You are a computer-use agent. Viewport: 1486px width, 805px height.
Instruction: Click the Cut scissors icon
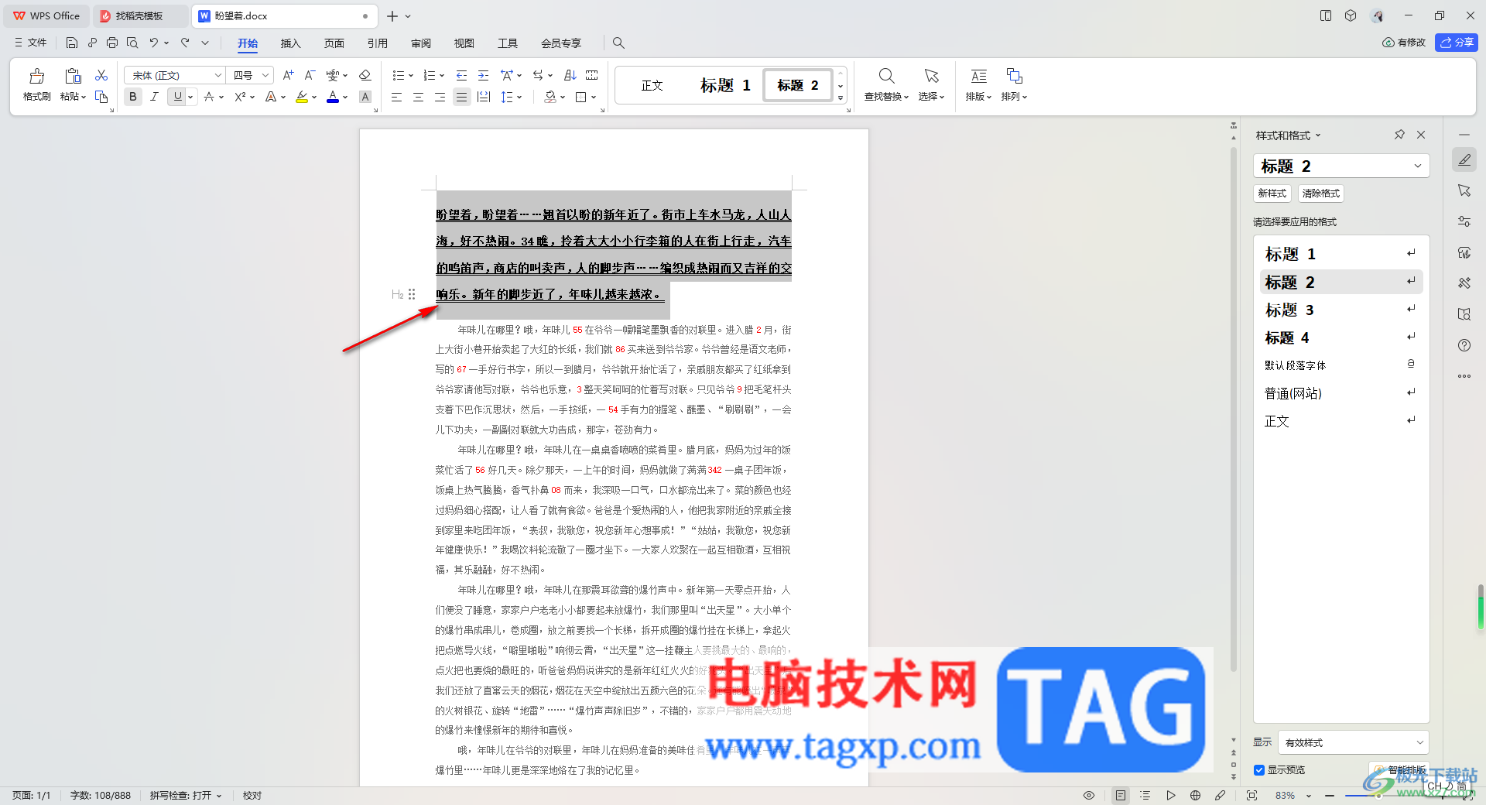pyautogui.click(x=101, y=75)
